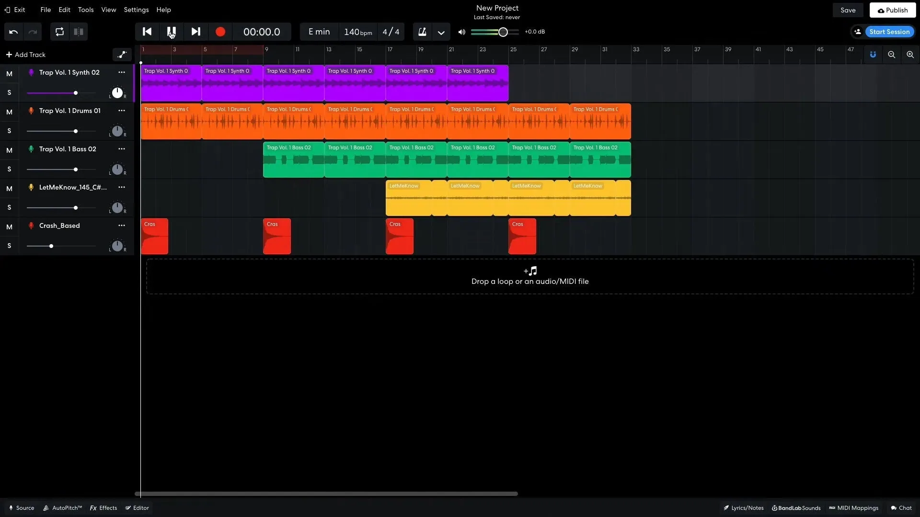Viewport: 920px width, 517px height.
Task: Open options menu for Drums 01 track
Action: [122, 111]
